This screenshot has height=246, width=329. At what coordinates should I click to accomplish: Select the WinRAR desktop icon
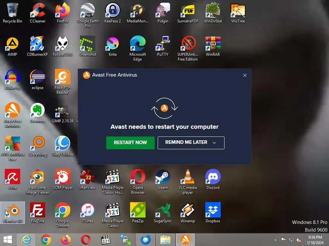(213, 46)
